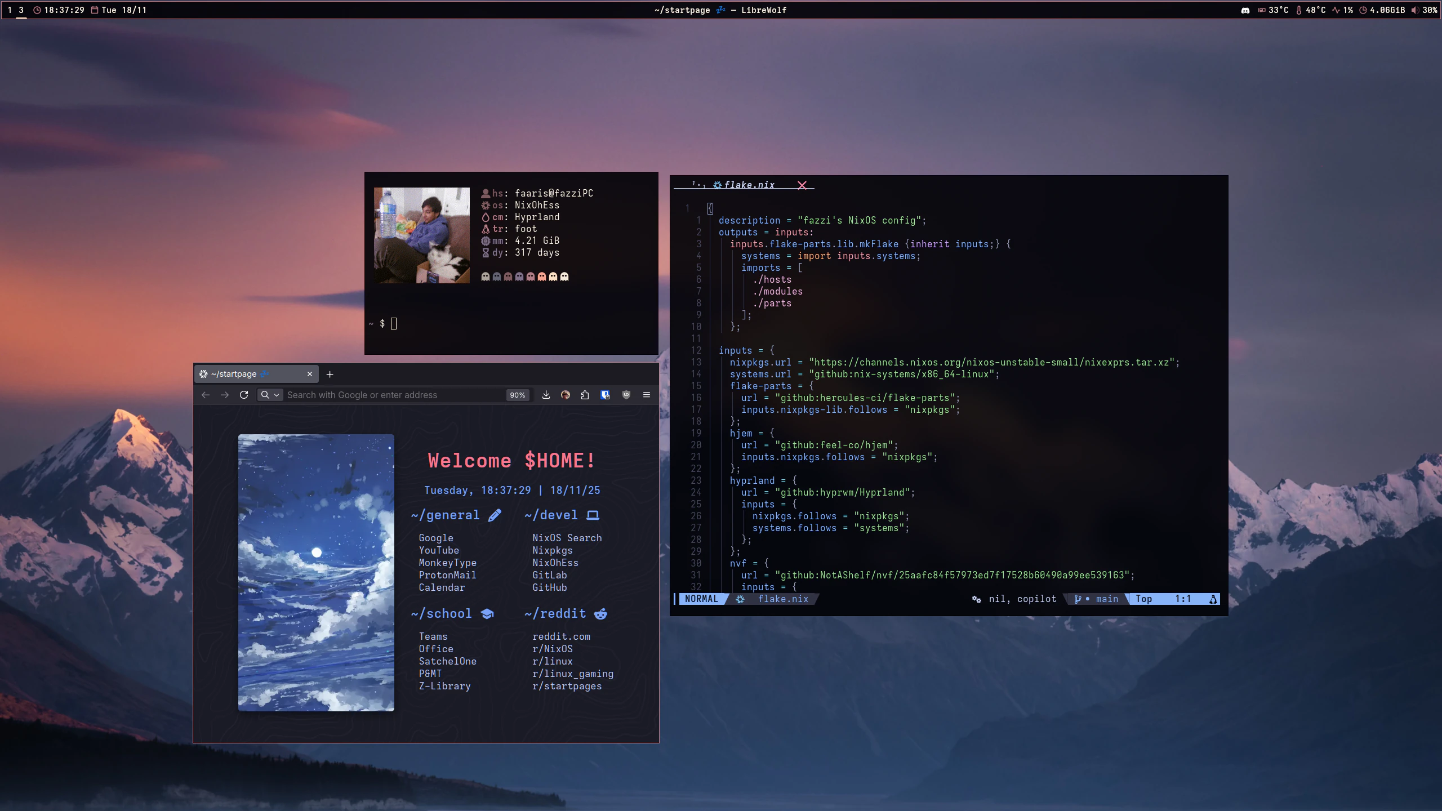Open the search engine dropdown chevron
1442x811 pixels.
click(275, 395)
